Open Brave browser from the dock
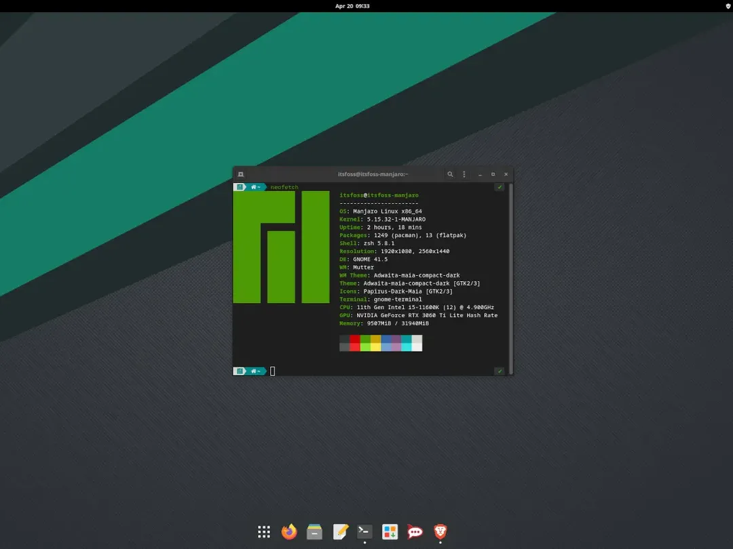This screenshot has width=733, height=549. click(440, 532)
